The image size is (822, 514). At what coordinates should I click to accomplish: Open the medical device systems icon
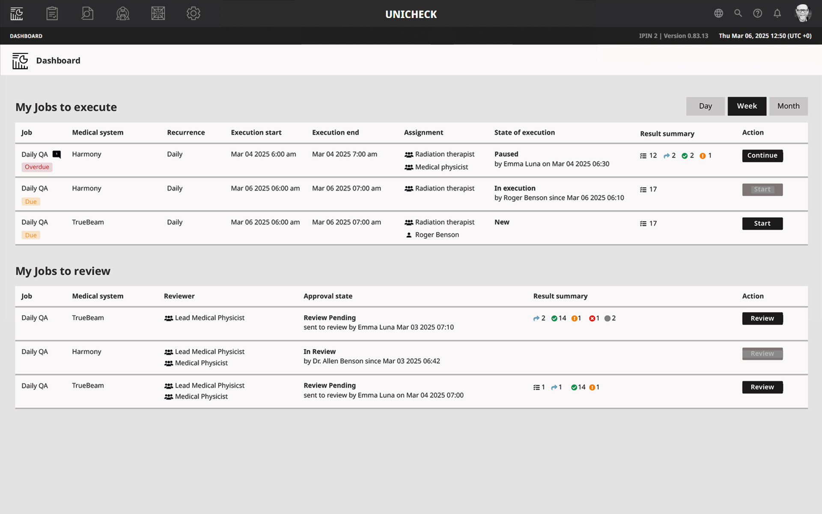point(123,14)
